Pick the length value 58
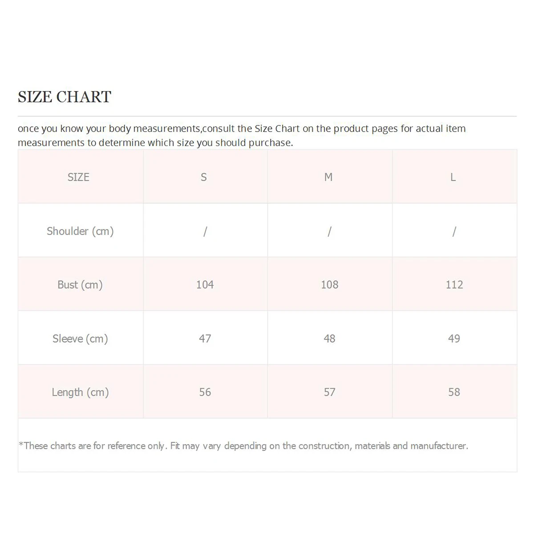Image resolution: width=534 pixels, height=534 pixels. click(454, 392)
